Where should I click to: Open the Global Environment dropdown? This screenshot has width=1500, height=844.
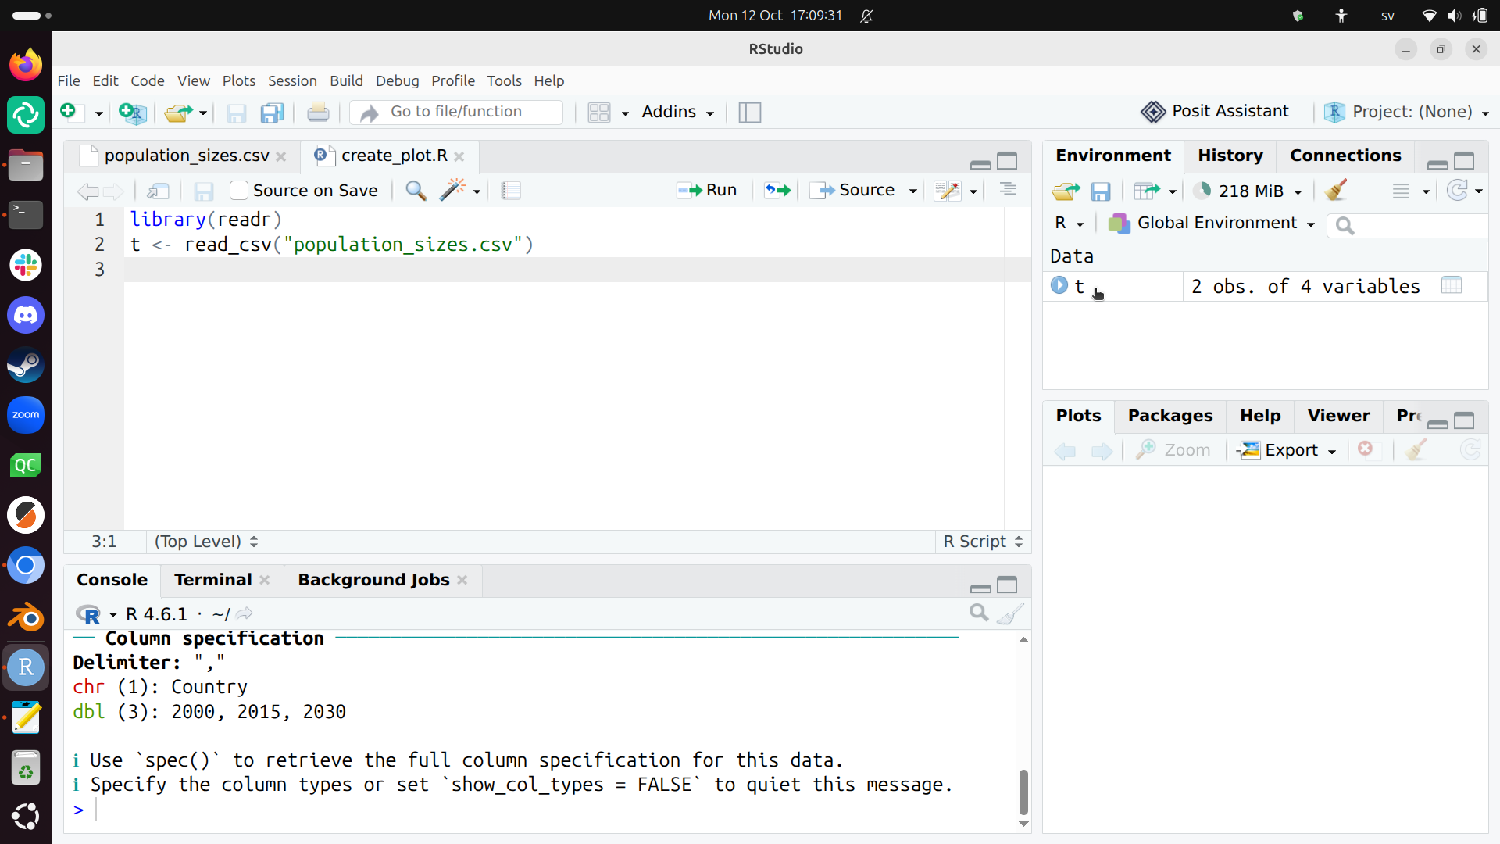pos(1212,224)
